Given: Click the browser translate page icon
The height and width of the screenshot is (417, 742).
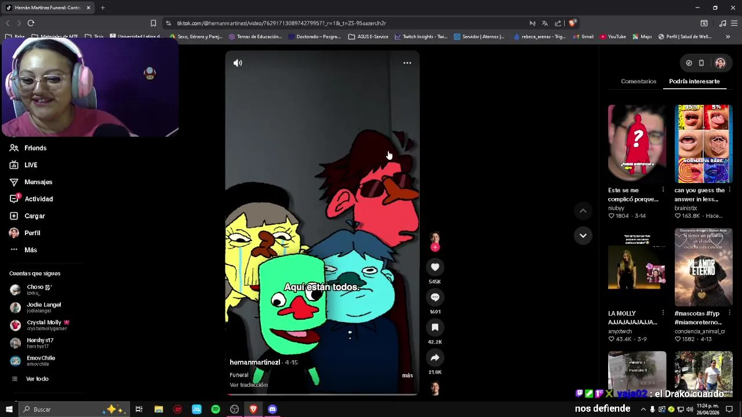Looking at the screenshot, I should click(545, 23).
